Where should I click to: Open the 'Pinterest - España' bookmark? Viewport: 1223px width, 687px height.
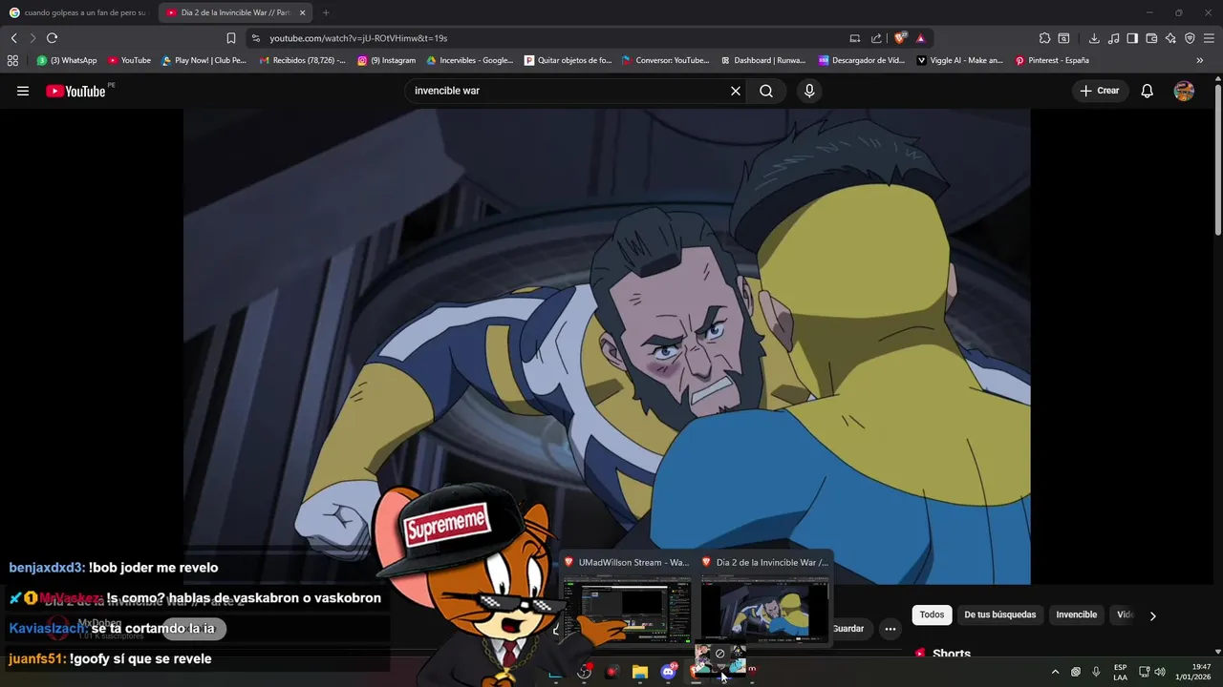pos(1052,60)
